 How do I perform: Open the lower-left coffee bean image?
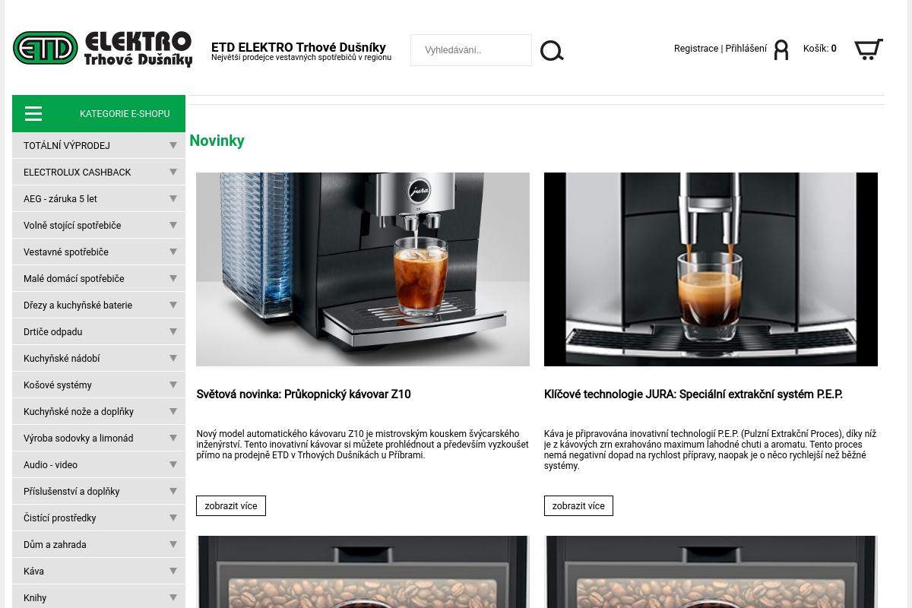coord(363,572)
